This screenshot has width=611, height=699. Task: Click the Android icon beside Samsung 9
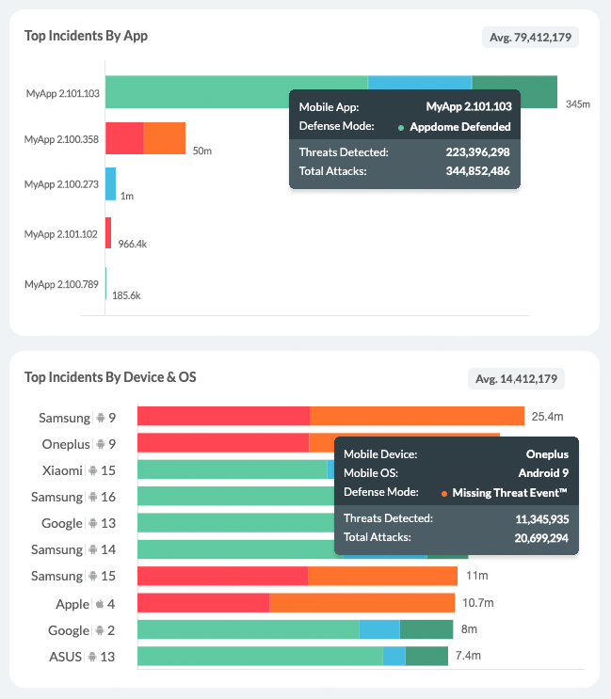pos(101,418)
